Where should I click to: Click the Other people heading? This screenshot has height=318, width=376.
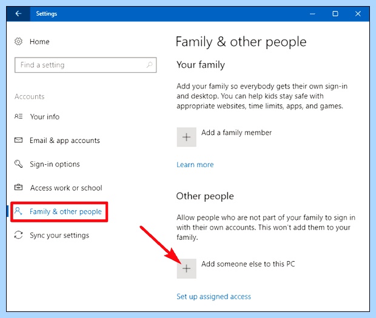pyautogui.click(x=205, y=196)
